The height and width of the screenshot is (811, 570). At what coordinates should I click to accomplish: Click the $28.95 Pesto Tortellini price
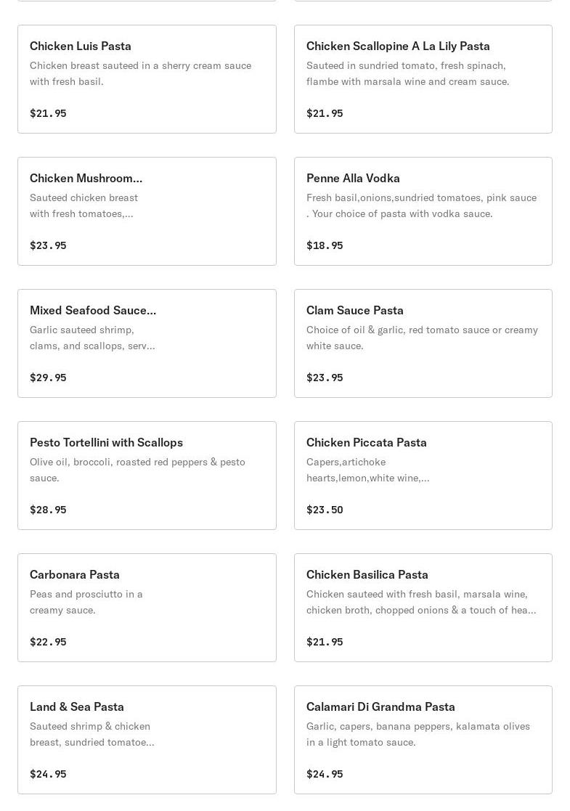pyautogui.click(x=48, y=510)
